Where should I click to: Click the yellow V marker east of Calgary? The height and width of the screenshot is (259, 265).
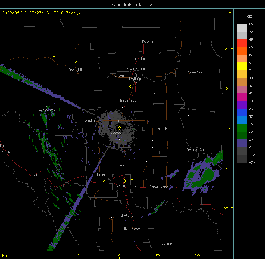(132, 180)
